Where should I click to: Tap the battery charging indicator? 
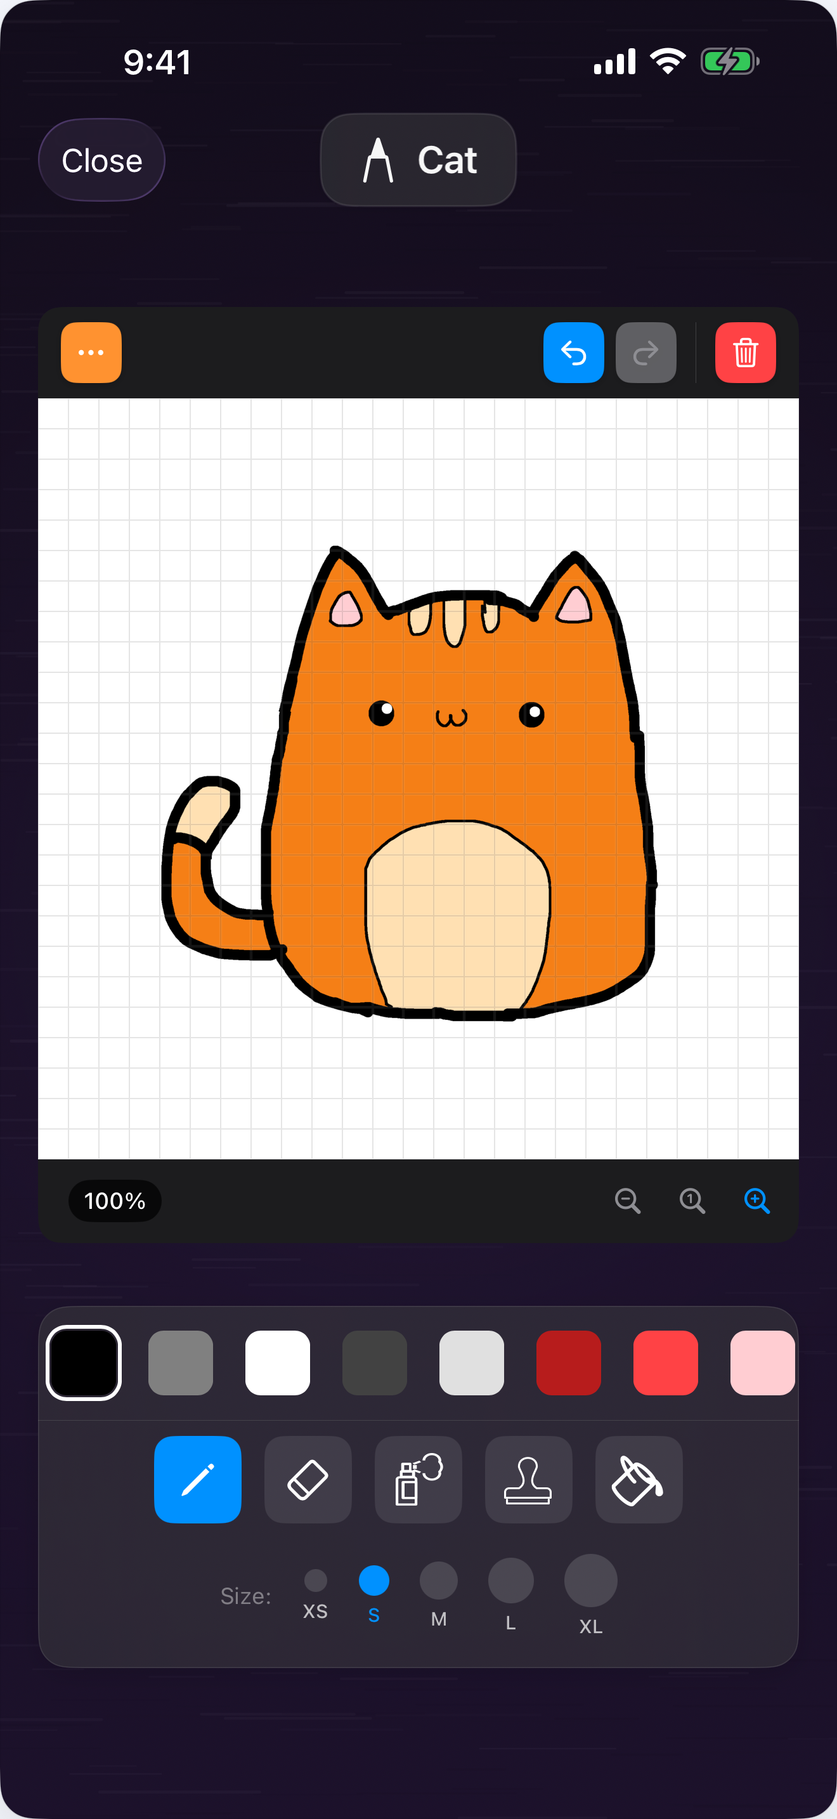pos(730,62)
